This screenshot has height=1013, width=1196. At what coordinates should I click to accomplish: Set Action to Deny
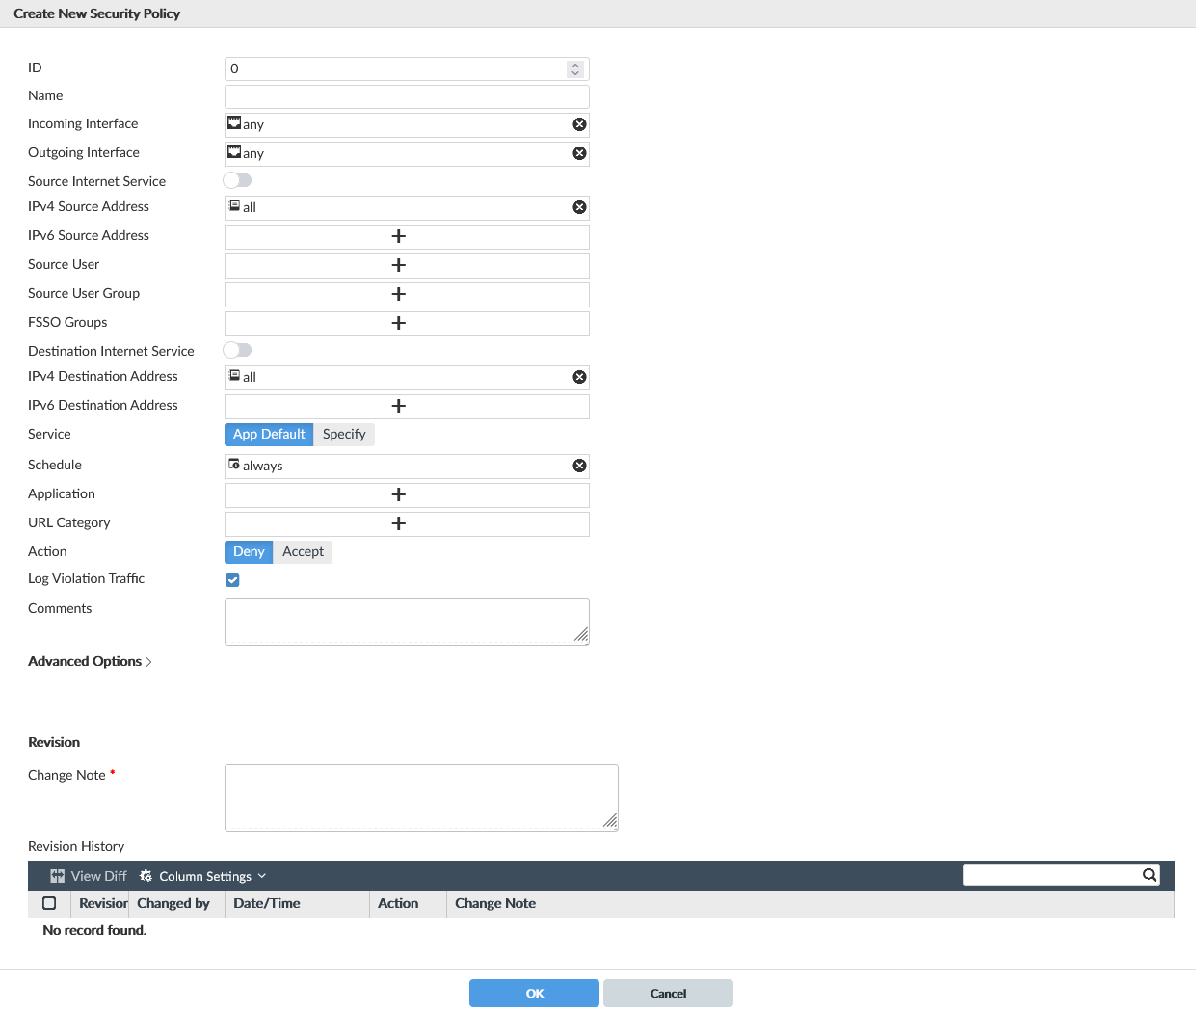pyautogui.click(x=249, y=552)
